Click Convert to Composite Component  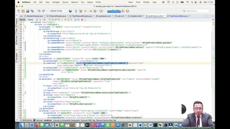66,120
